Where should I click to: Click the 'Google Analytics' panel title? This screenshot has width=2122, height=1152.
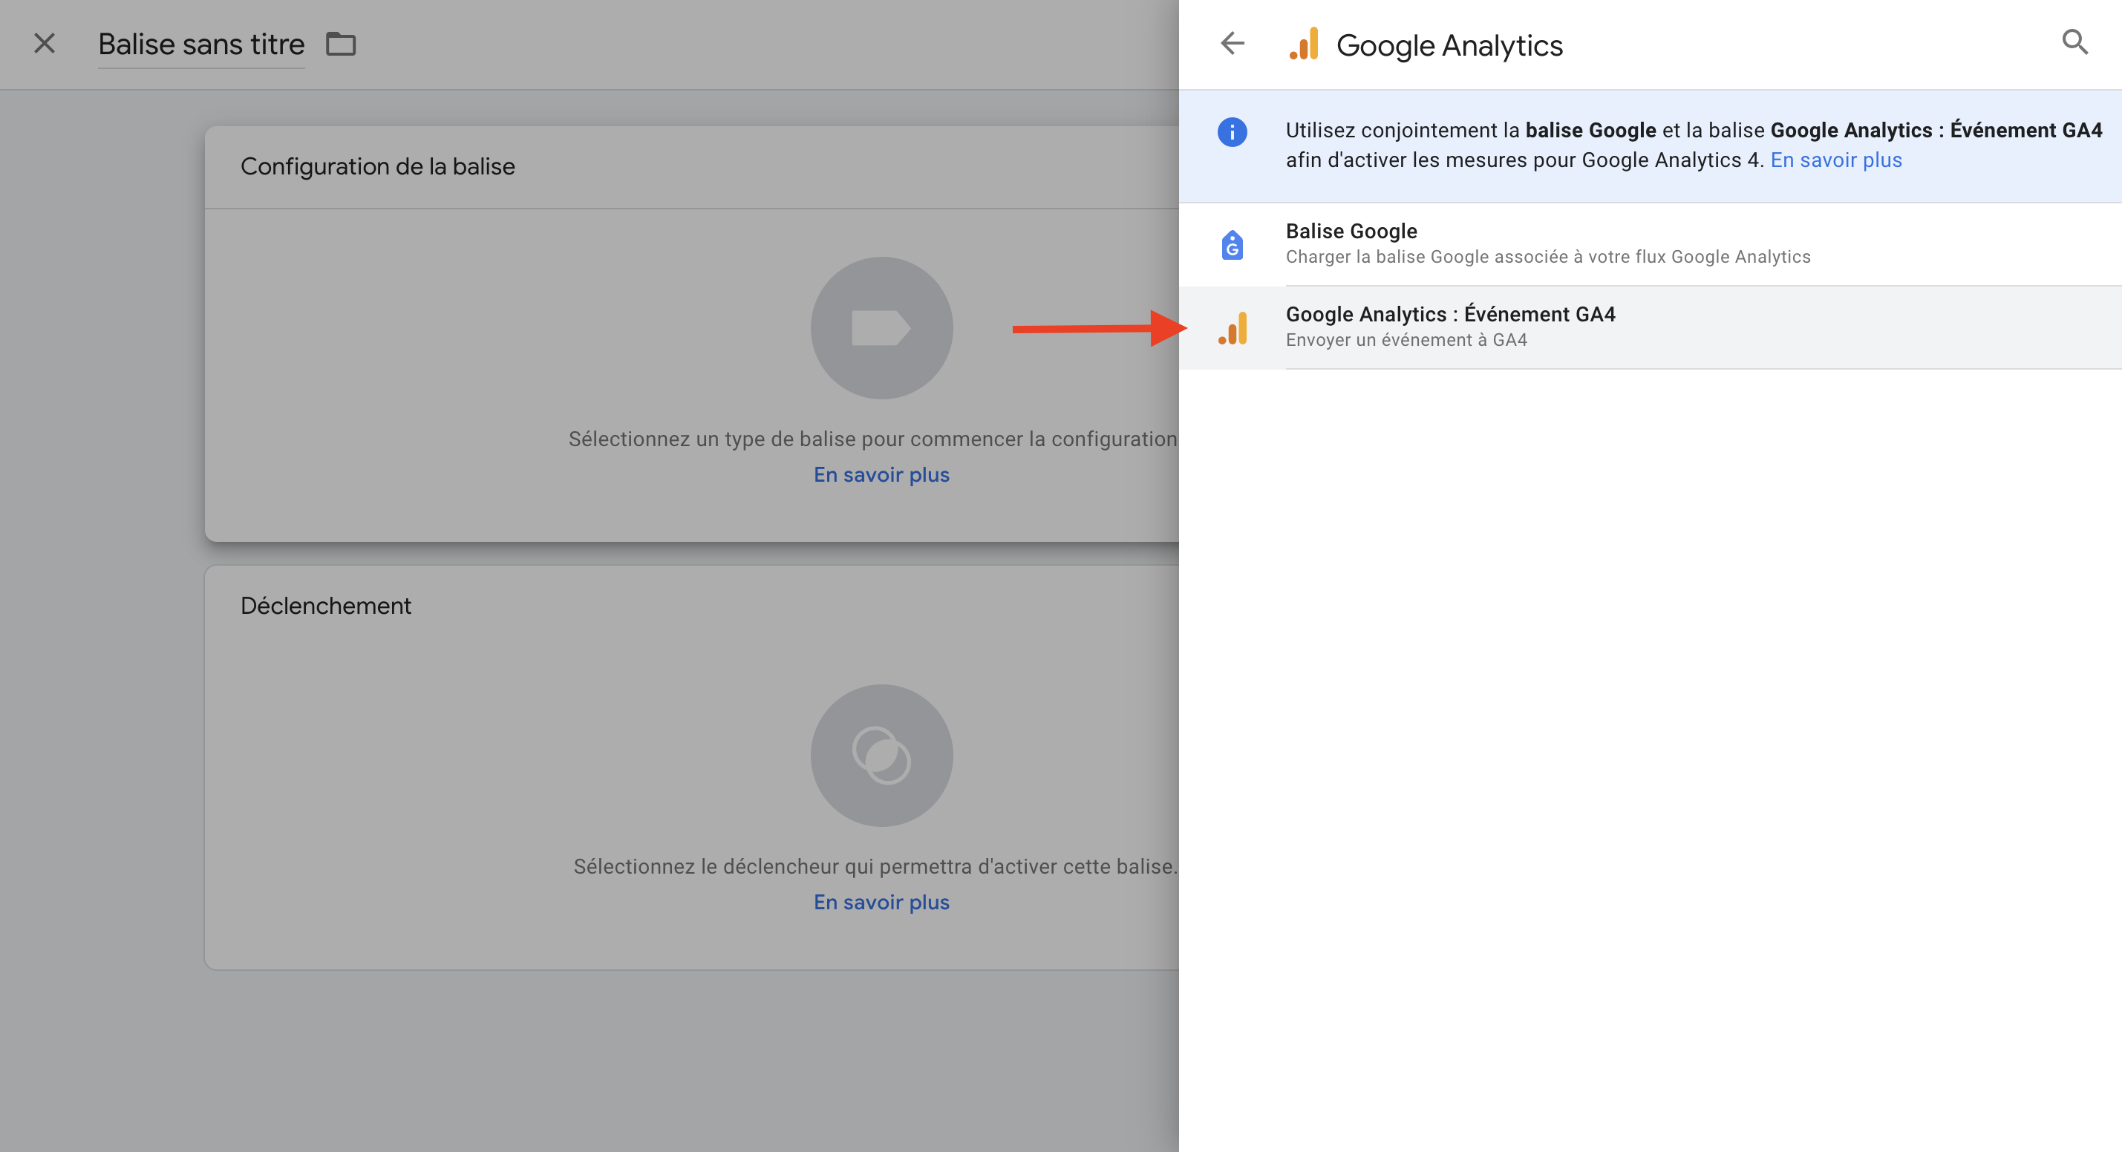(1449, 45)
